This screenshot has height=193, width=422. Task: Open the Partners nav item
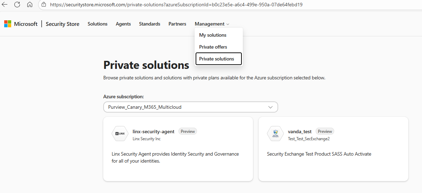[x=177, y=24]
